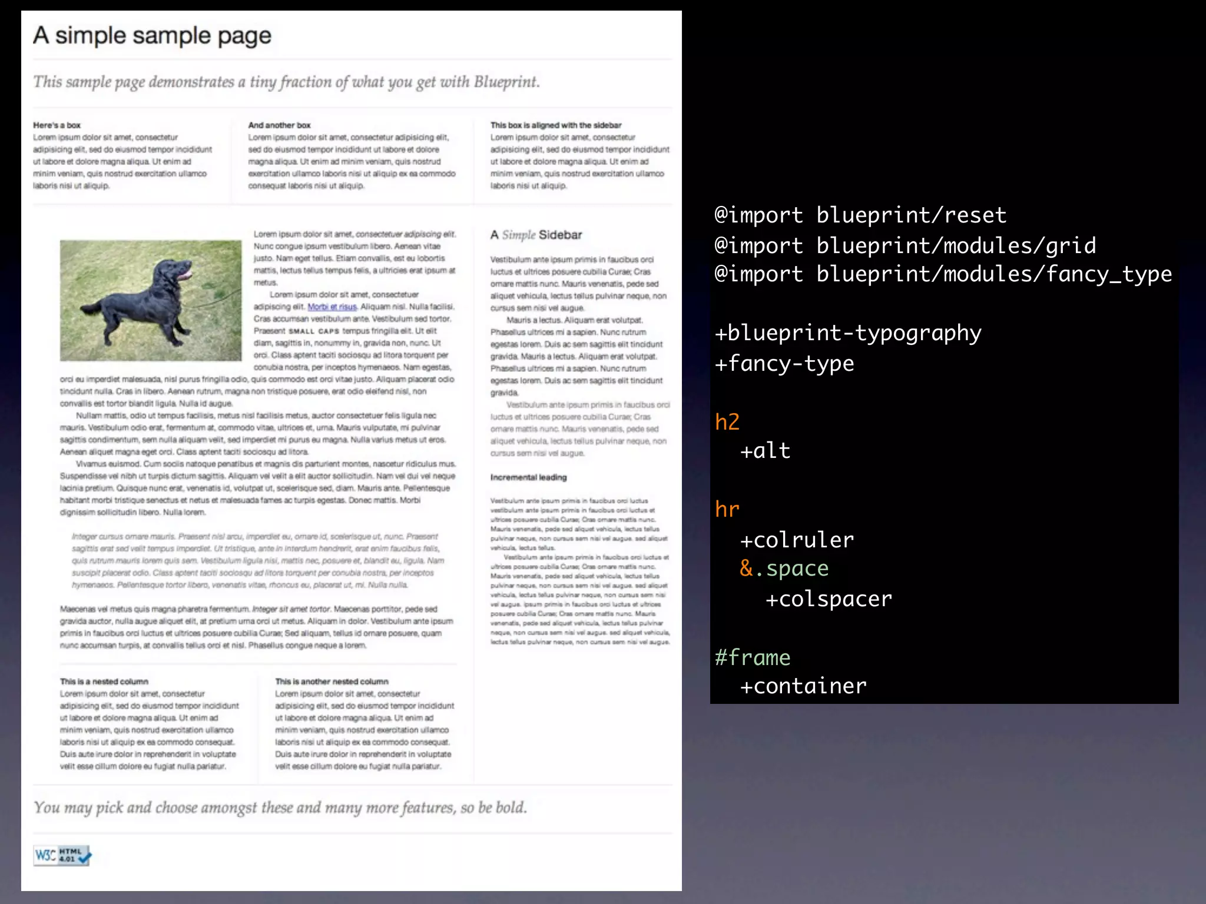Click the '+colruler' mixin line

click(797, 540)
